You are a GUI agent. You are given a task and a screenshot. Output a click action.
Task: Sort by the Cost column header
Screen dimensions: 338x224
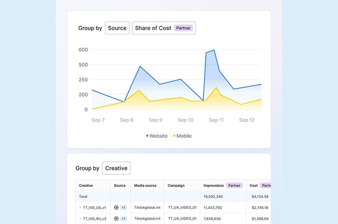point(253,186)
